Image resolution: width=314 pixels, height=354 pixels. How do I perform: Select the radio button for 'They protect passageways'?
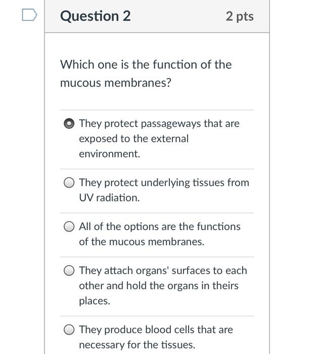coord(70,124)
